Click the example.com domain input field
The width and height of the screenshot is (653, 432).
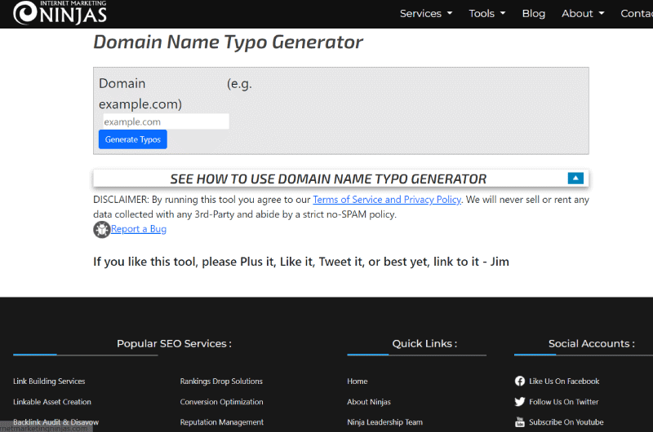point(166,121)
